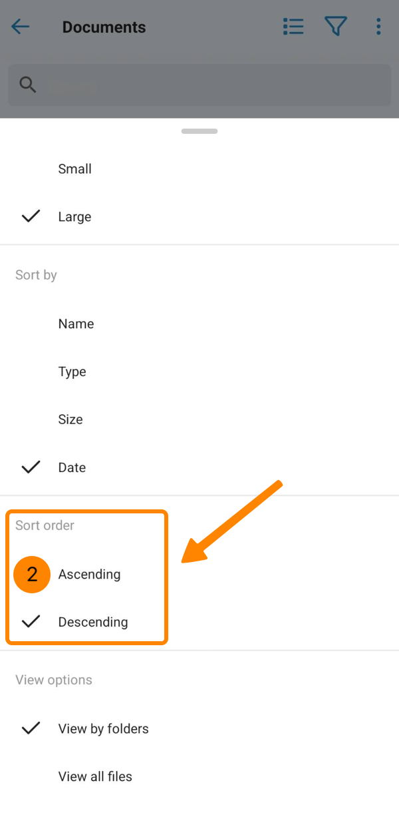Image resolution: width=399 pixels, height=813 pixels.
Task: Tap the checkmark next to Date
Action: [31, 467]
